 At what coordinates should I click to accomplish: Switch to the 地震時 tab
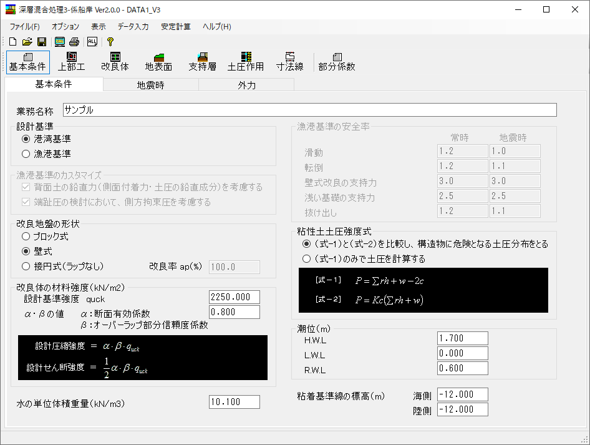pyautogui.click(x=150, y=86)
